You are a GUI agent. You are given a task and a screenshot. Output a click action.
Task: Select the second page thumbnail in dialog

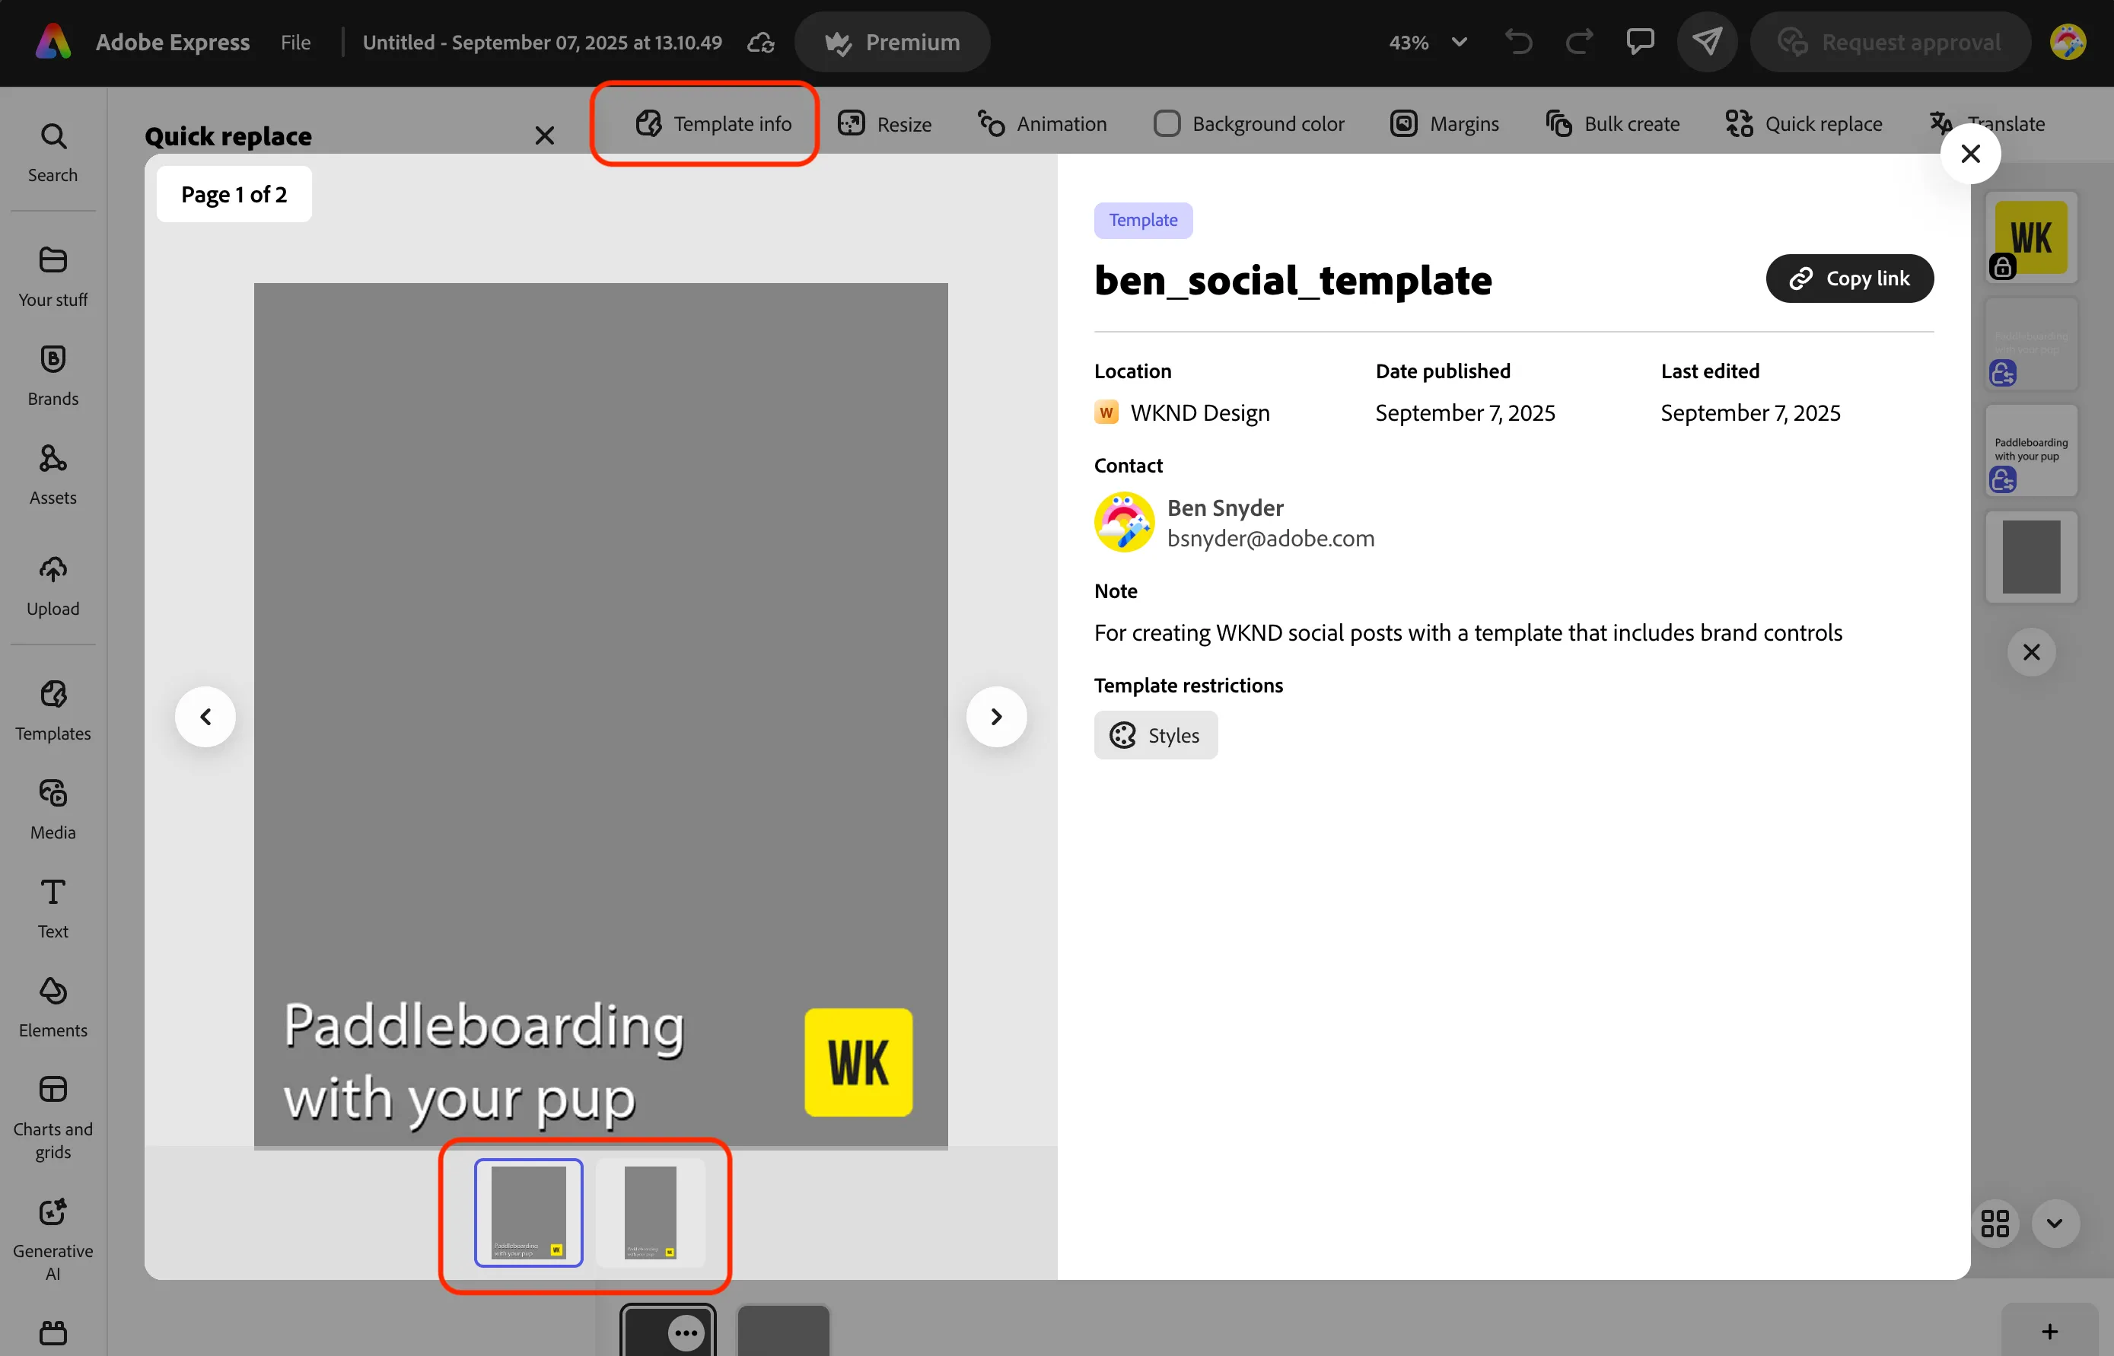click(650, 1212)
